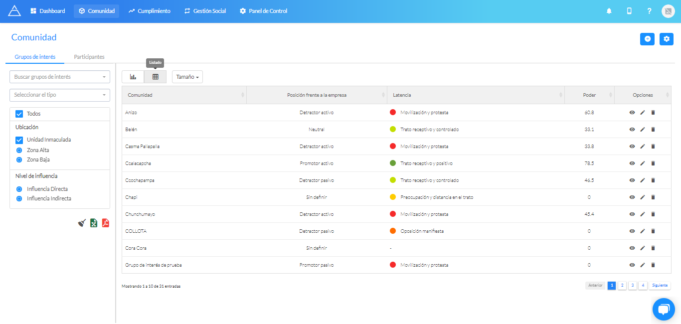The width and height of the screenshot is (681, 324).
Task: Sort by Comunidad column
Action: (x=184, y=95)
